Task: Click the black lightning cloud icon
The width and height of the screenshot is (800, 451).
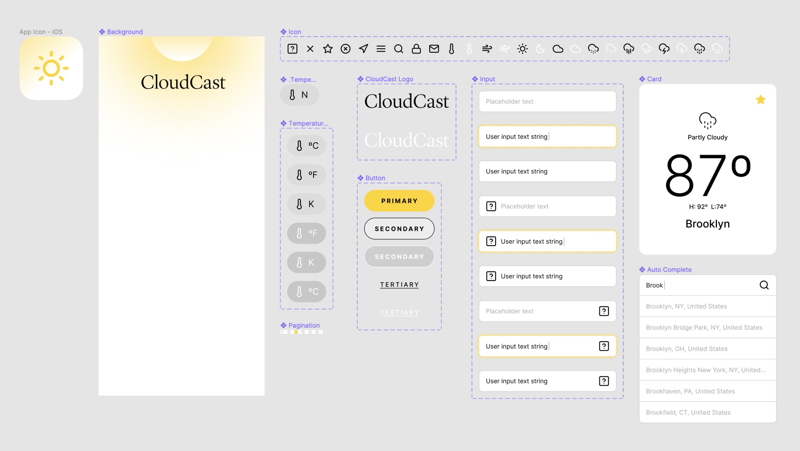Action: (x=664, y=49)
